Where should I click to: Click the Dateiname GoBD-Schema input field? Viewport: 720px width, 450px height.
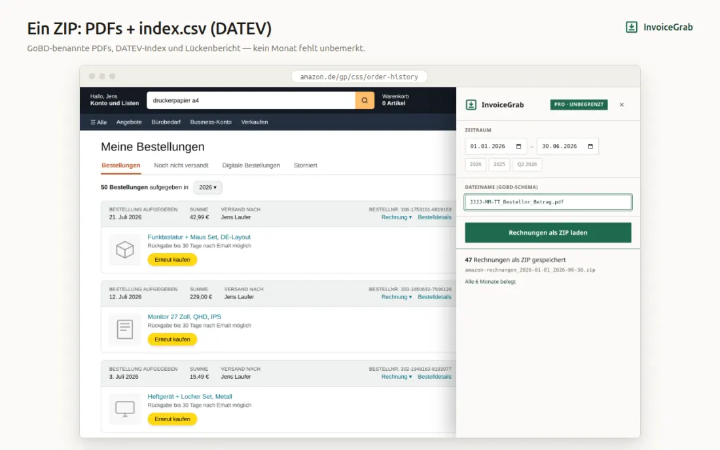[548, 202]
